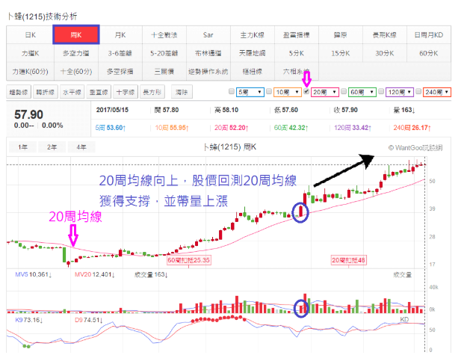Open the 日周月KD tab
The width and height of the screenshot is (467, 361).
(429, 35)
